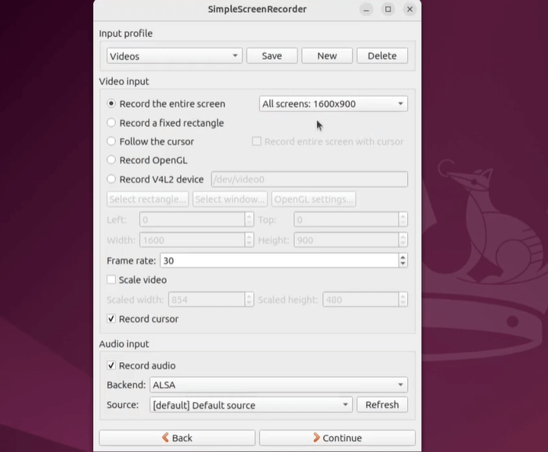Maximize the SimpleScreenRecorder window

[388, 9]
